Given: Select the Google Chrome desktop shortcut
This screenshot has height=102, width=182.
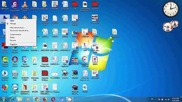Looking at the screenshot, I should [15, 17].
